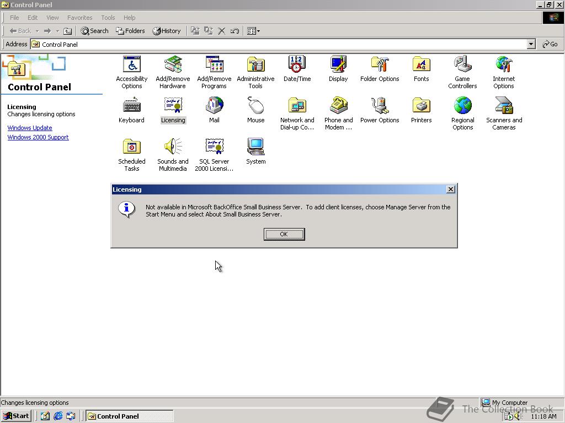Open Scanners and Cameras
This screenshot has width=565, height=423.
504,113
